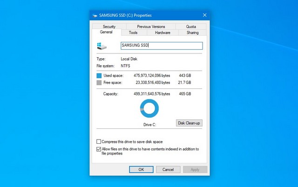
Task: Click the 'Type:' label
Action: tap(101, 59)
